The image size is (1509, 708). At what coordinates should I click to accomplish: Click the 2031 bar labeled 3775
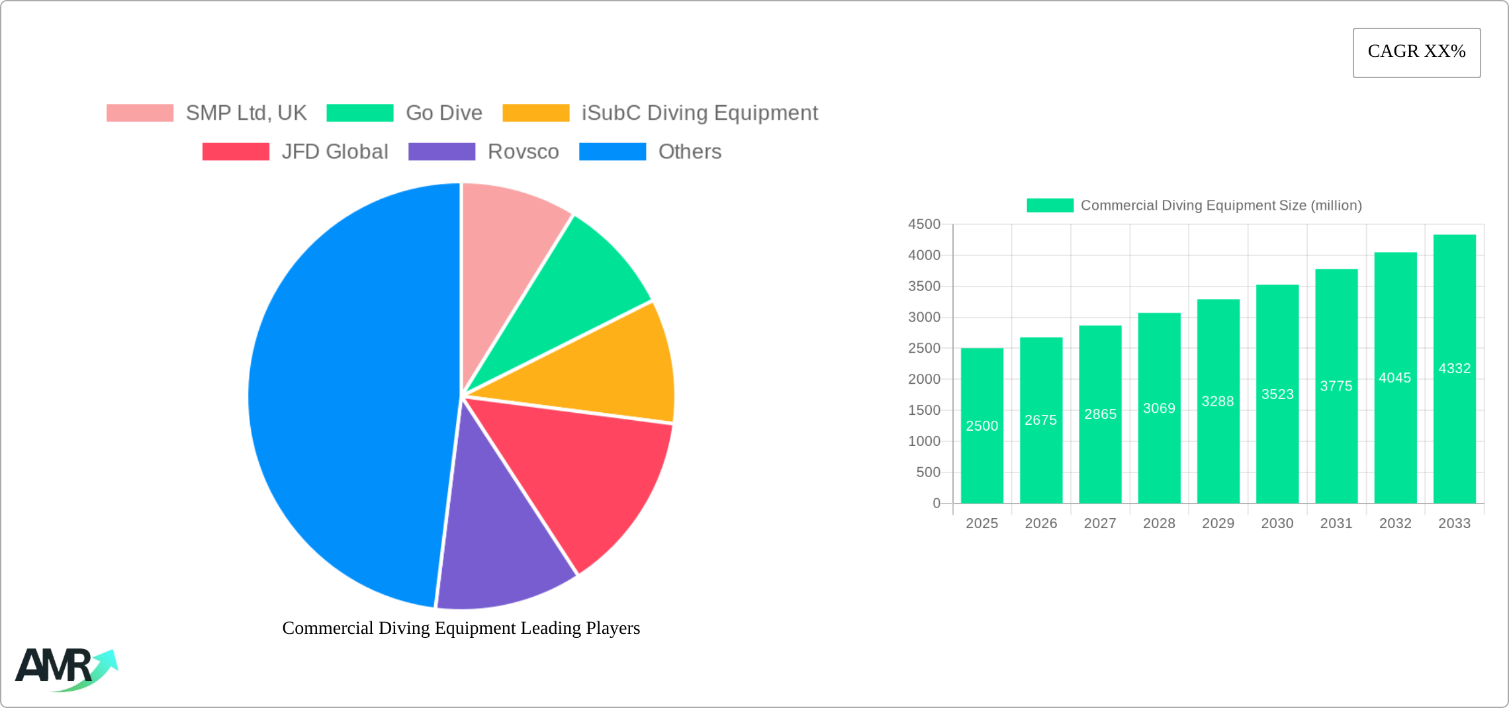[1336, 386]
